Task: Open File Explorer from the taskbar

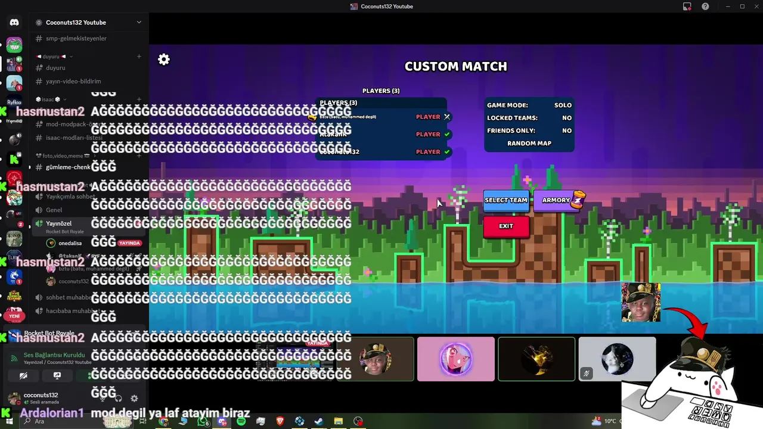Action: click(338, 421)
